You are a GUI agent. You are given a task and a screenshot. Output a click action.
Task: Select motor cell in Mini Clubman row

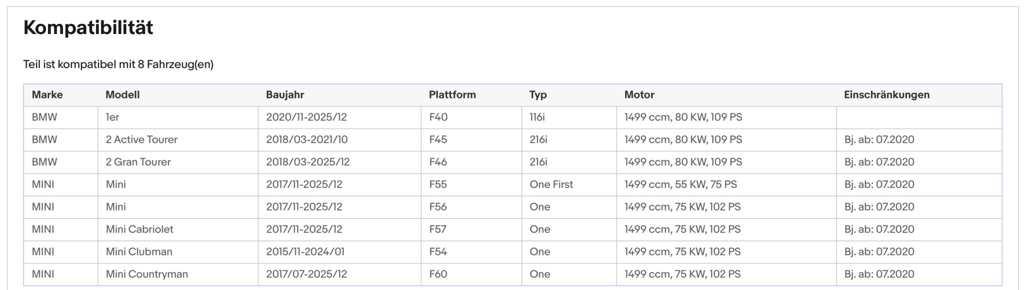tap(727, 252)
